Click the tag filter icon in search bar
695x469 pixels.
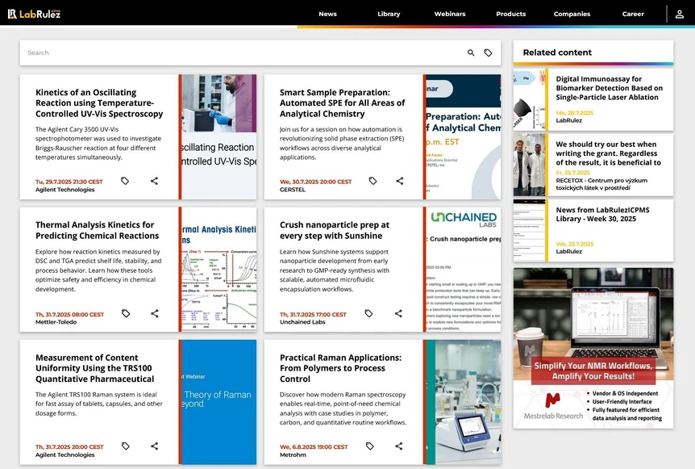point(488,52)
